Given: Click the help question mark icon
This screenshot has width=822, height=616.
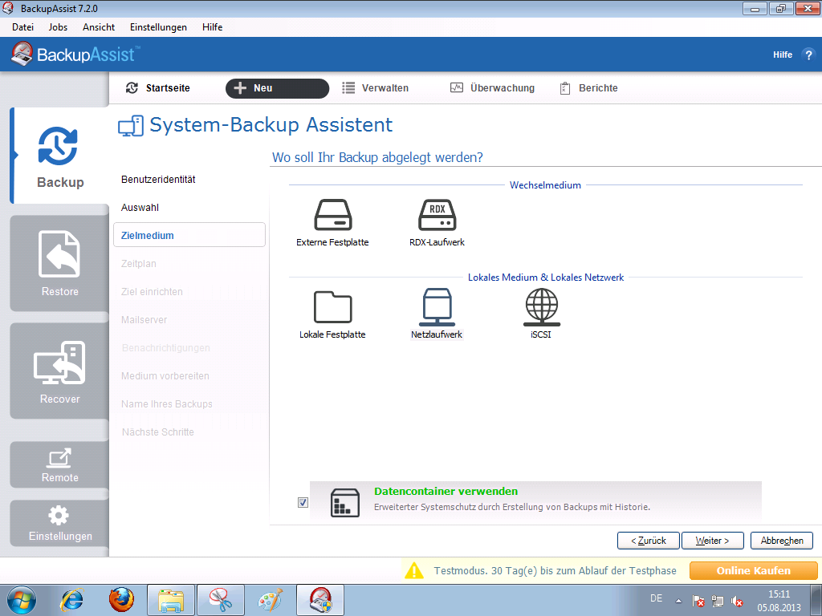Looking at the screenshot, I should [808, 55].
